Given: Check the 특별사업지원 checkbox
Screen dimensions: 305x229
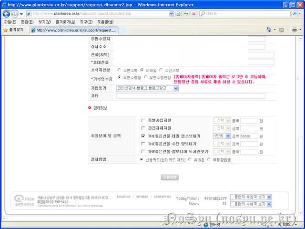Looking at the screenshot, I should click(x=143, y=121).
